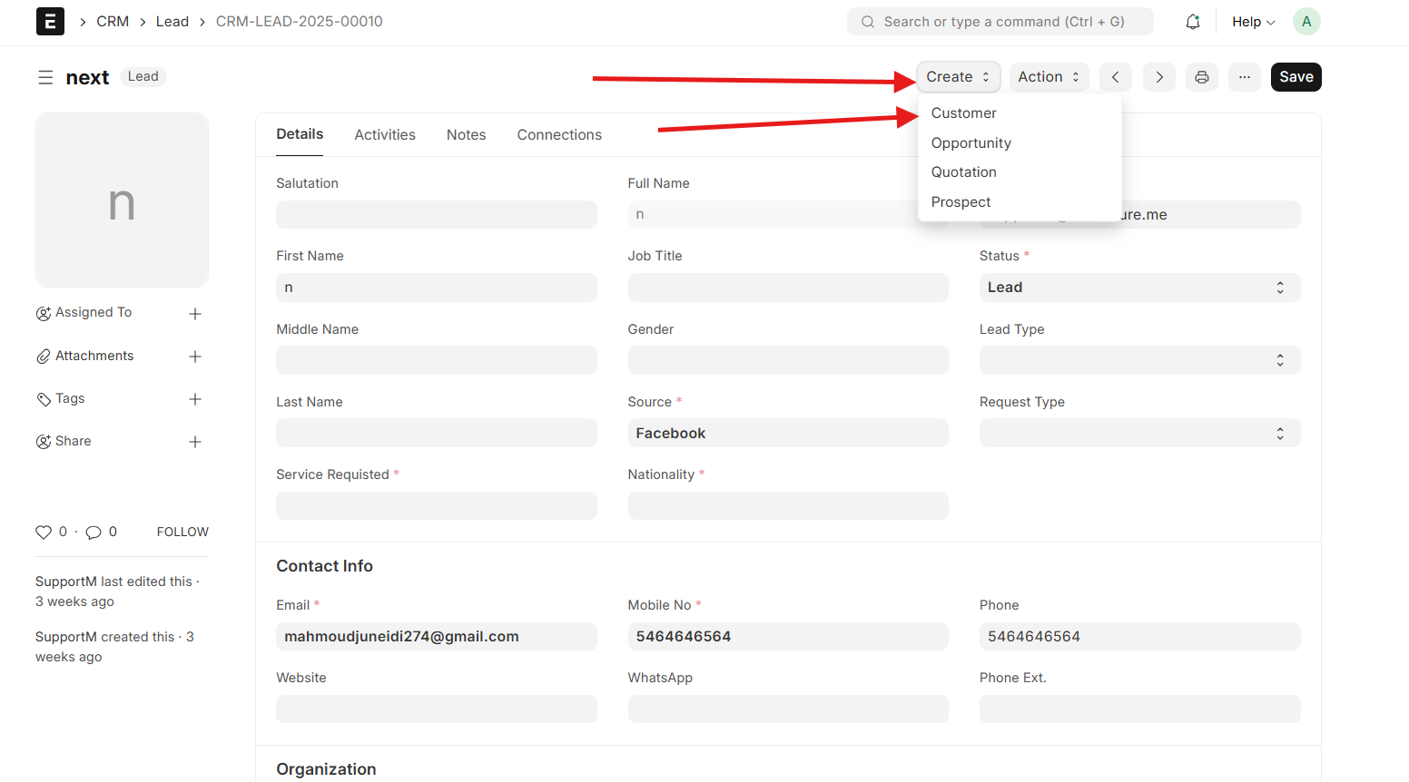Add an assignee with Assigned To plus
Screen dimensions: 1409x782
point(195,314)
